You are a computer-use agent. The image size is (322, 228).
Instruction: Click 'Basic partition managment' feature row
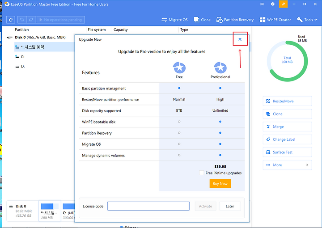pyautogui.click(x=161, y=88)
